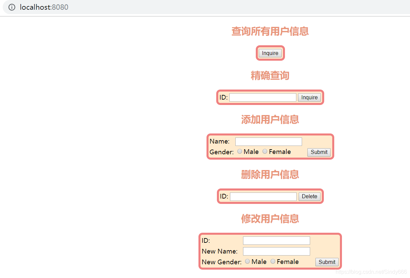Select the New Gender Female radio button
Viewport: 410px width, 278px height.
pyautogui.click(x=273, y=261)
